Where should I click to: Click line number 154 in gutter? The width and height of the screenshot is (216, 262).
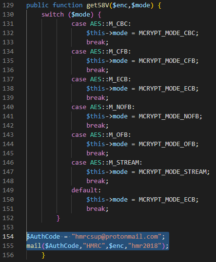[x=8, y=237]
